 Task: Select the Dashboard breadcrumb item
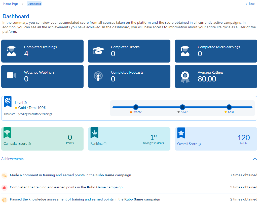(x=34, y=4)
